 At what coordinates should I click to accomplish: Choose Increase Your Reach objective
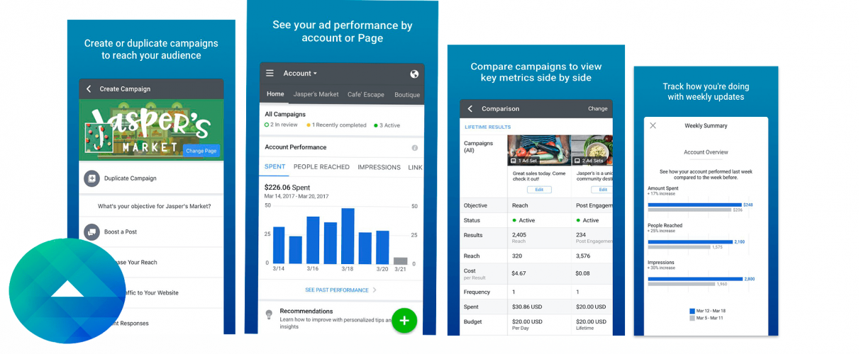[151, 262]
